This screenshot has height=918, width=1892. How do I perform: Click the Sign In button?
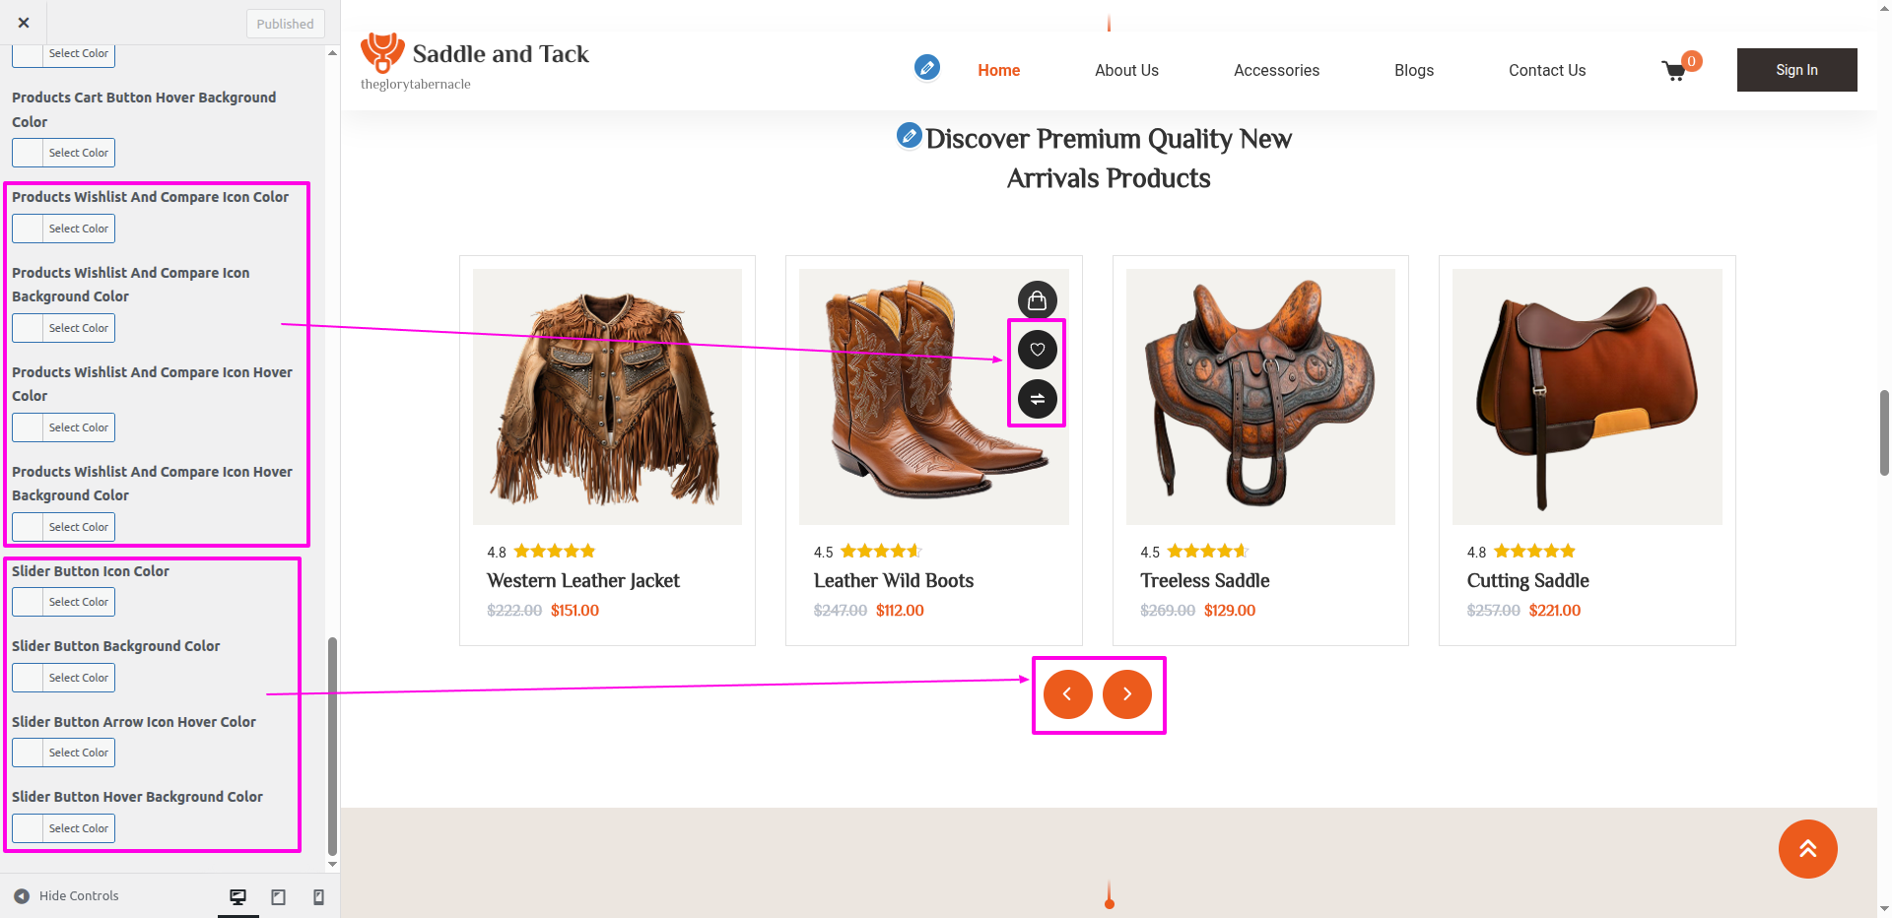1796,70
